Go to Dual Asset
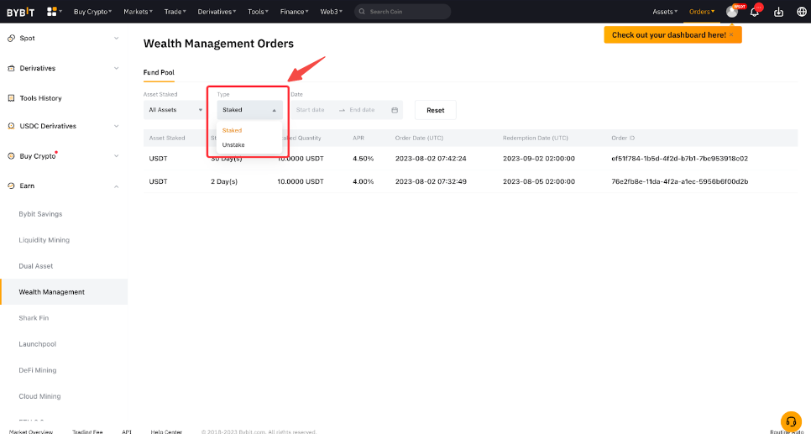811x434 pixels. click(x=36, y=266)
